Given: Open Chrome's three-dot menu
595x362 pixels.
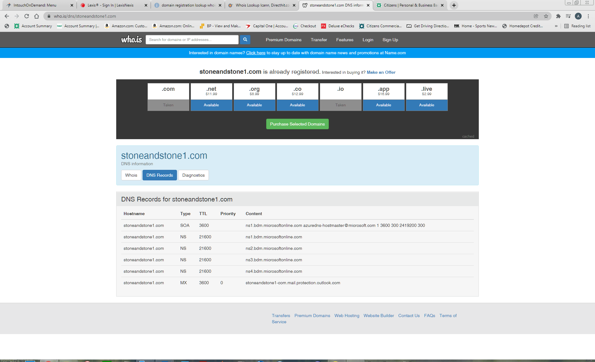Looking at the screenshot, I should pyautogui.click(x=588, y=16).
